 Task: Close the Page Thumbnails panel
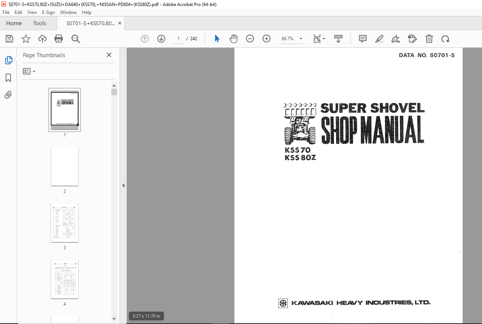coord(109,55)
